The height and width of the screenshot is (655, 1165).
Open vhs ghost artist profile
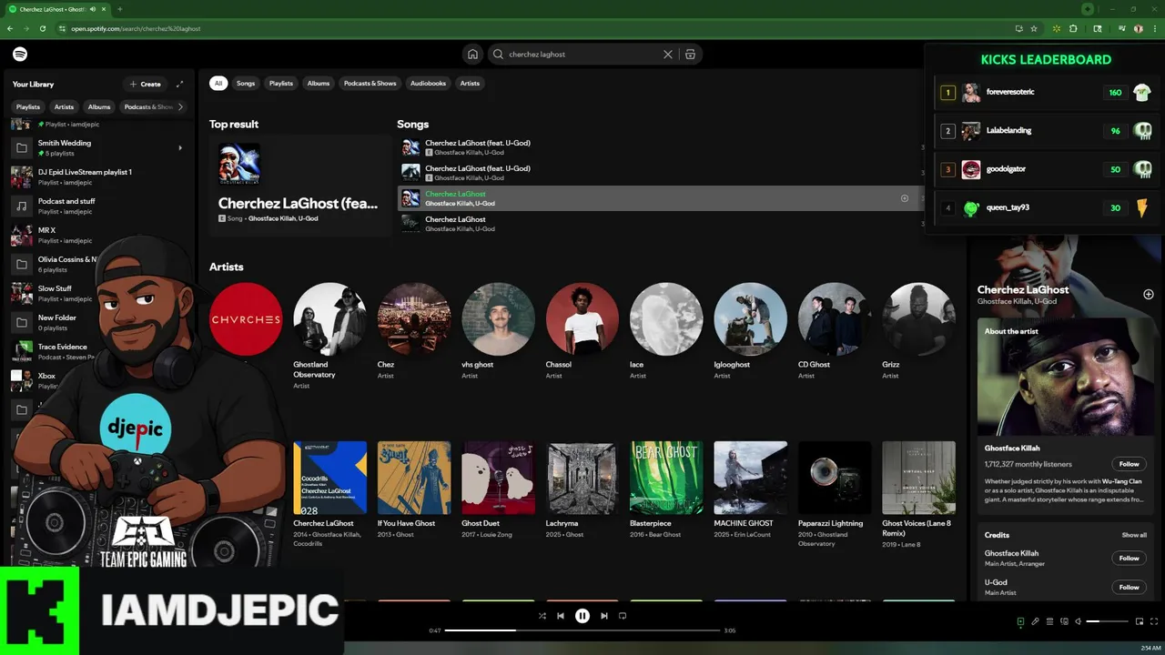coord(498,332)
